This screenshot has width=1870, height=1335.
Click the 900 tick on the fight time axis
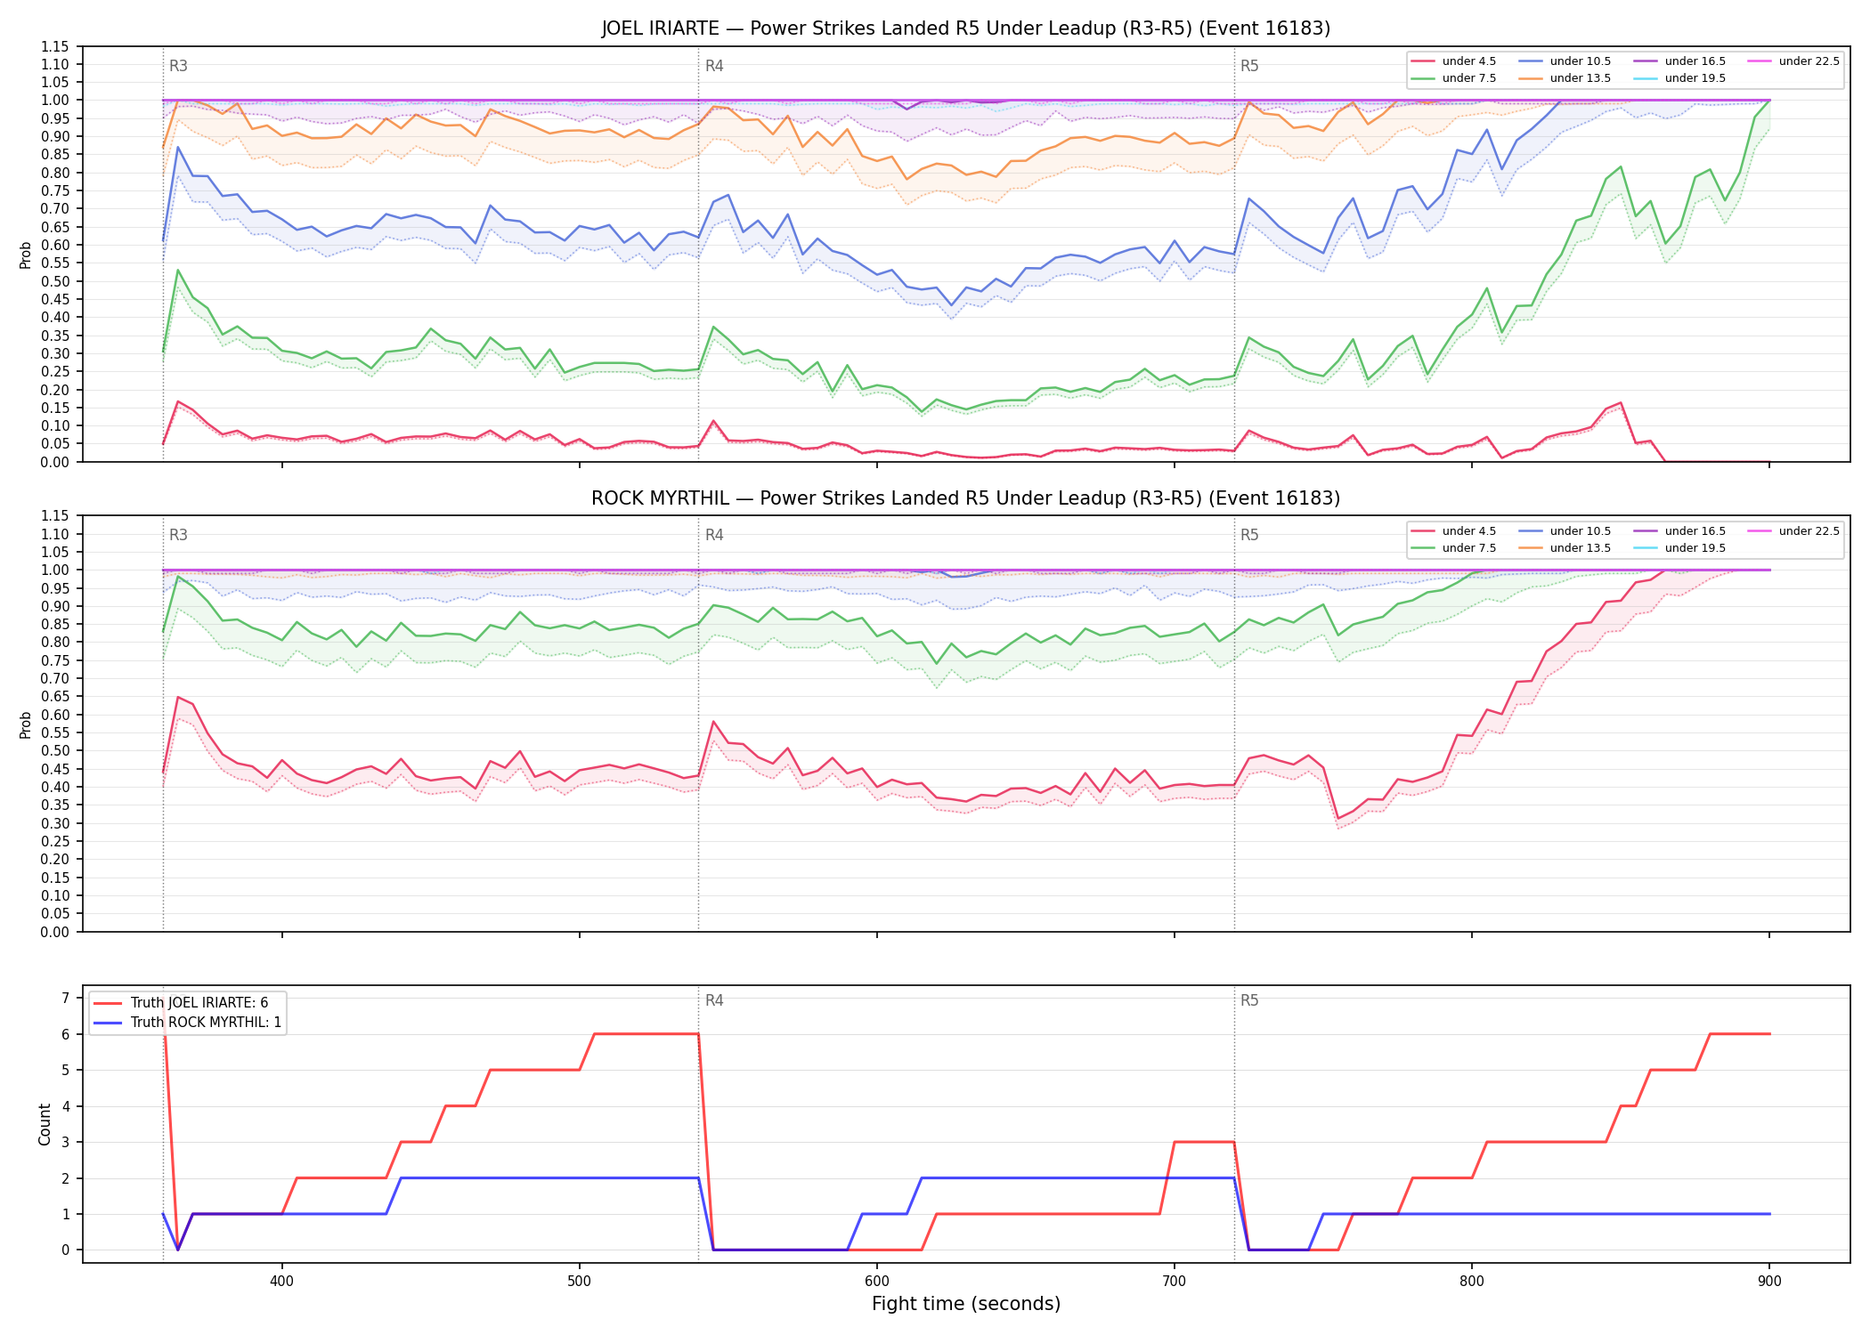pyautogui.click(x=1769, y=1280)
